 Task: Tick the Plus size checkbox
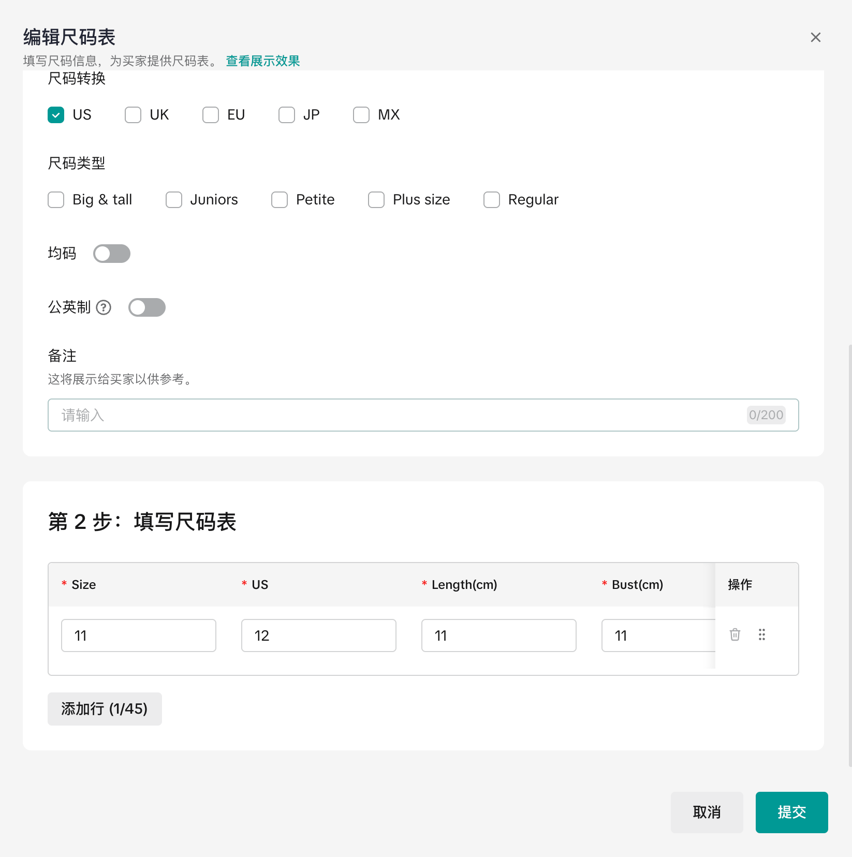coord(376,200)
